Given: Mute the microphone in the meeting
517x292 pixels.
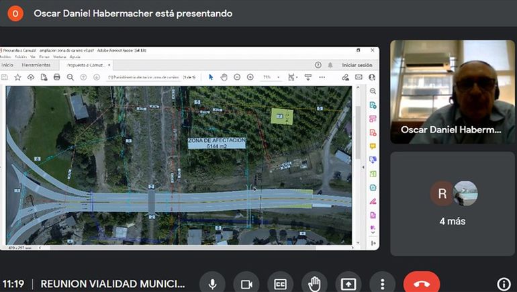Looking at the screenshot, I should 213,283.
